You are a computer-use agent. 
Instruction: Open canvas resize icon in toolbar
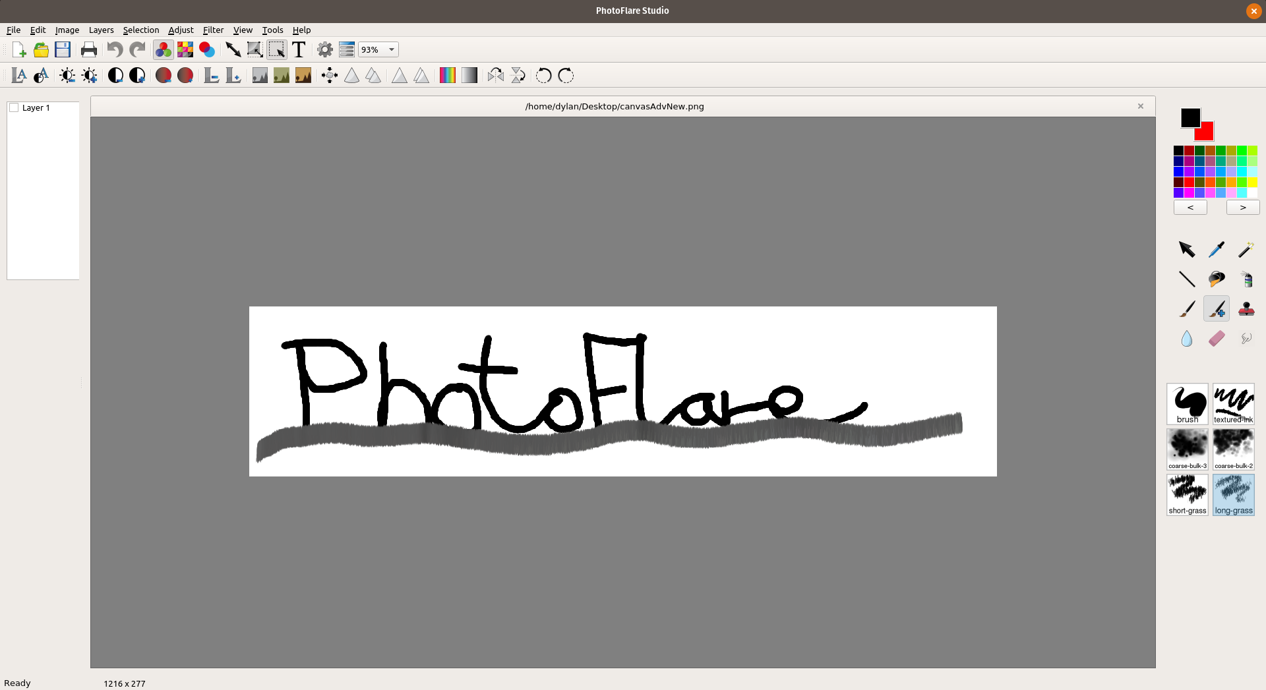(255, 49)
